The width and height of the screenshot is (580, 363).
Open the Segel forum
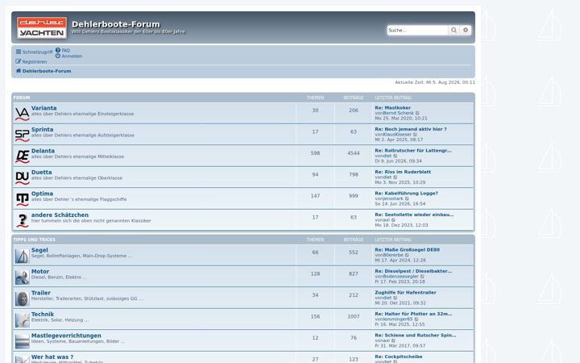[39, 250]
